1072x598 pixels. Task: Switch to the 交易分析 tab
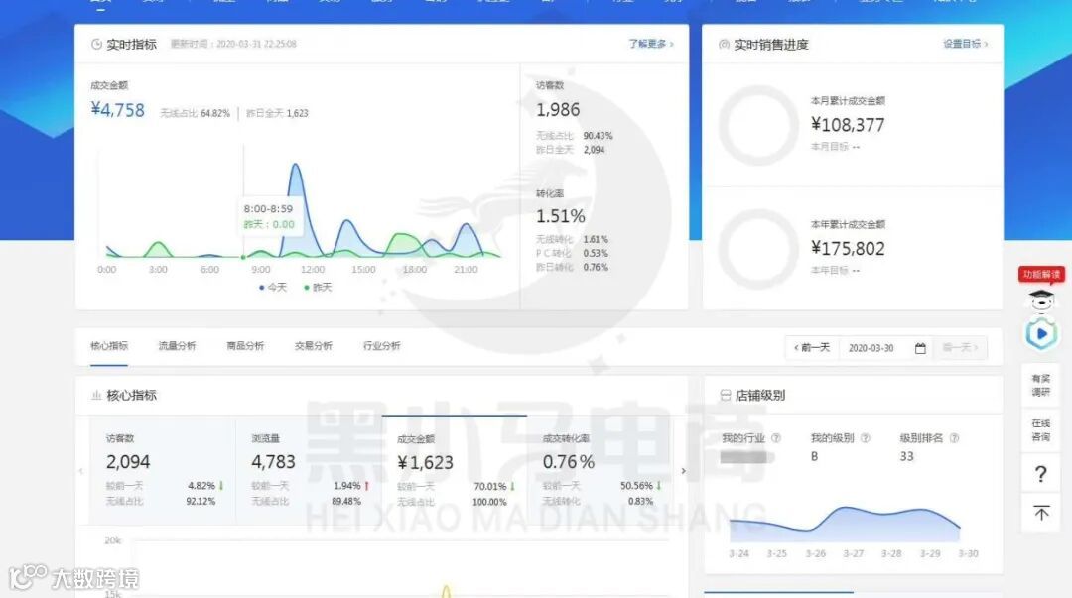tap(313, 346)
